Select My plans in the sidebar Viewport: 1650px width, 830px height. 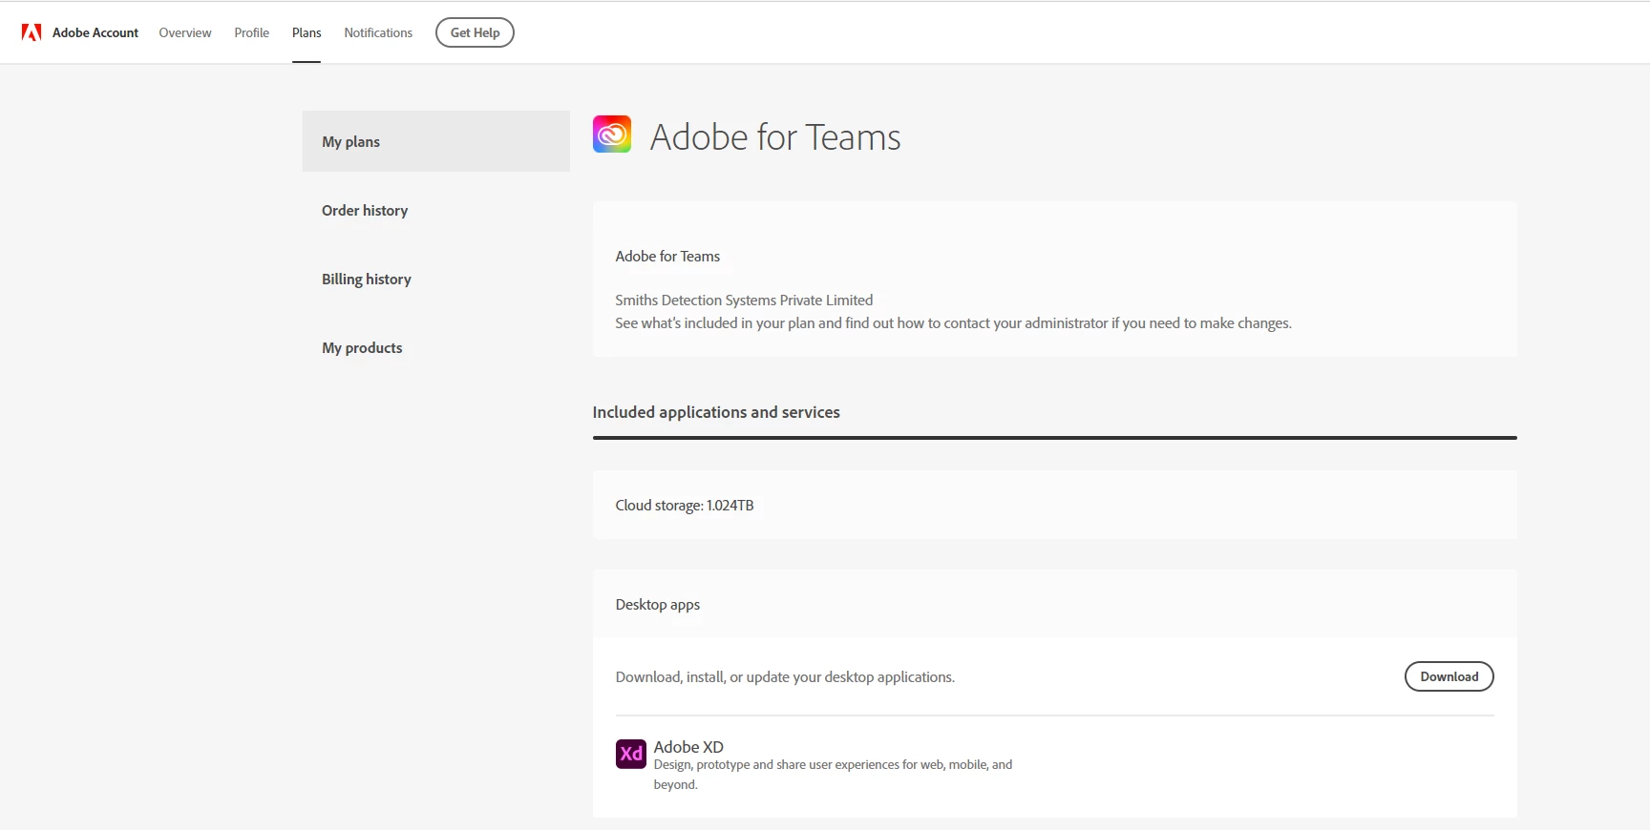351,142
